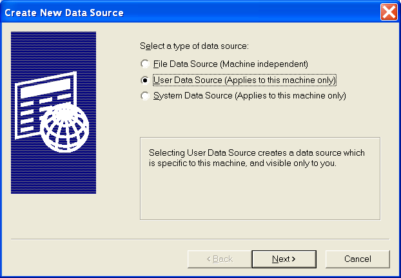Click the blue wizard banner image
This screenshot has height=278, width=401.
[54, 113]
